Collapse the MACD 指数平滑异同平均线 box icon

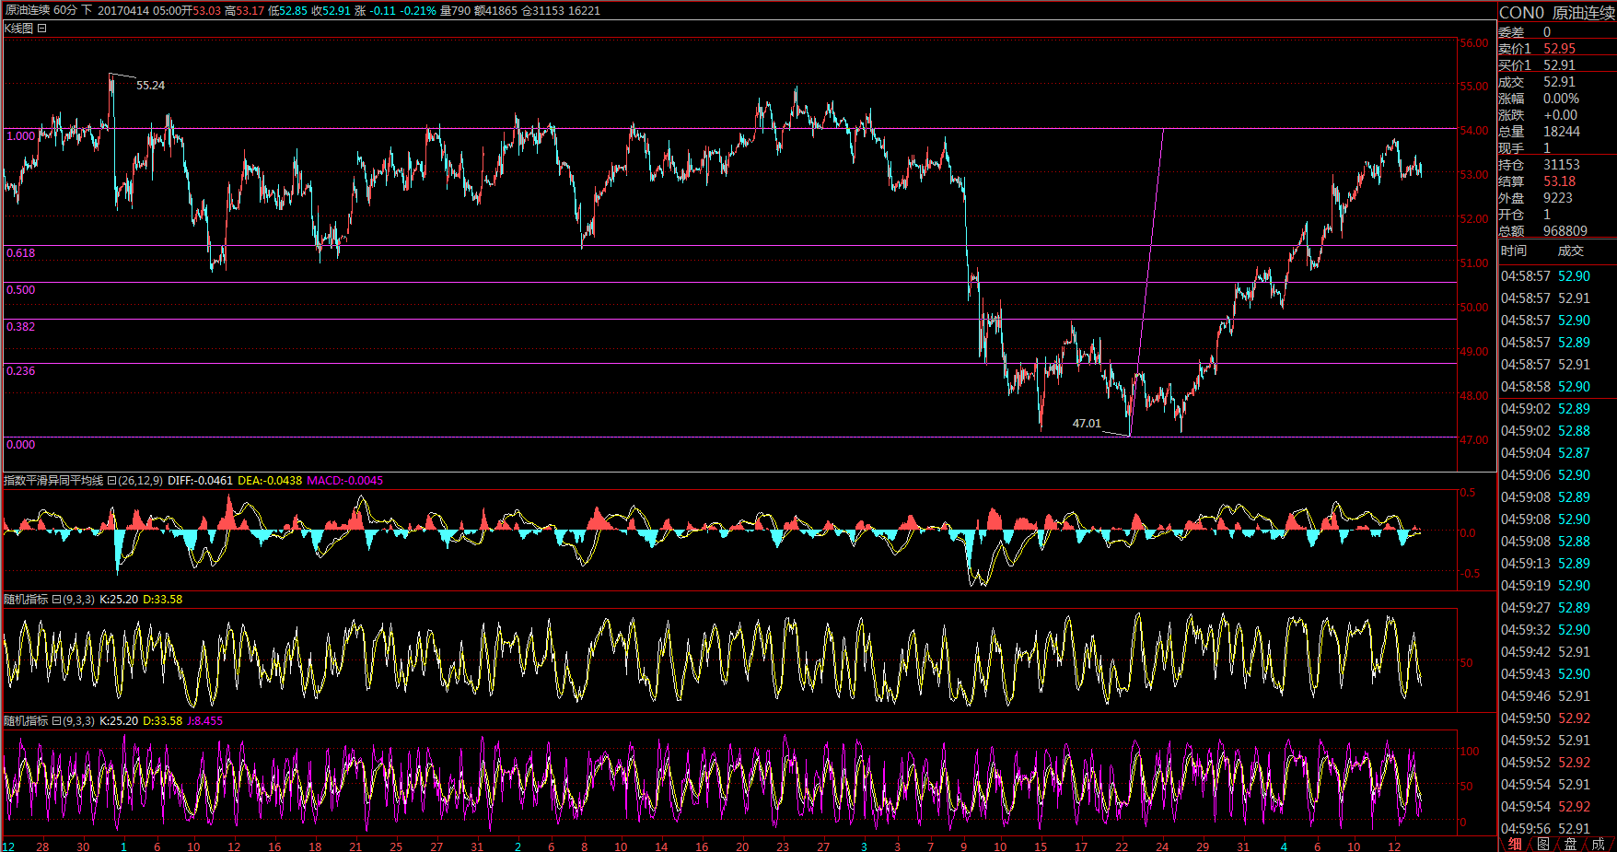[111, 481]
